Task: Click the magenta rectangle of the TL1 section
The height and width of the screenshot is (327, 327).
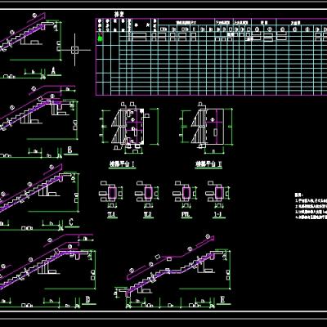Action: (x=112, y=193)
